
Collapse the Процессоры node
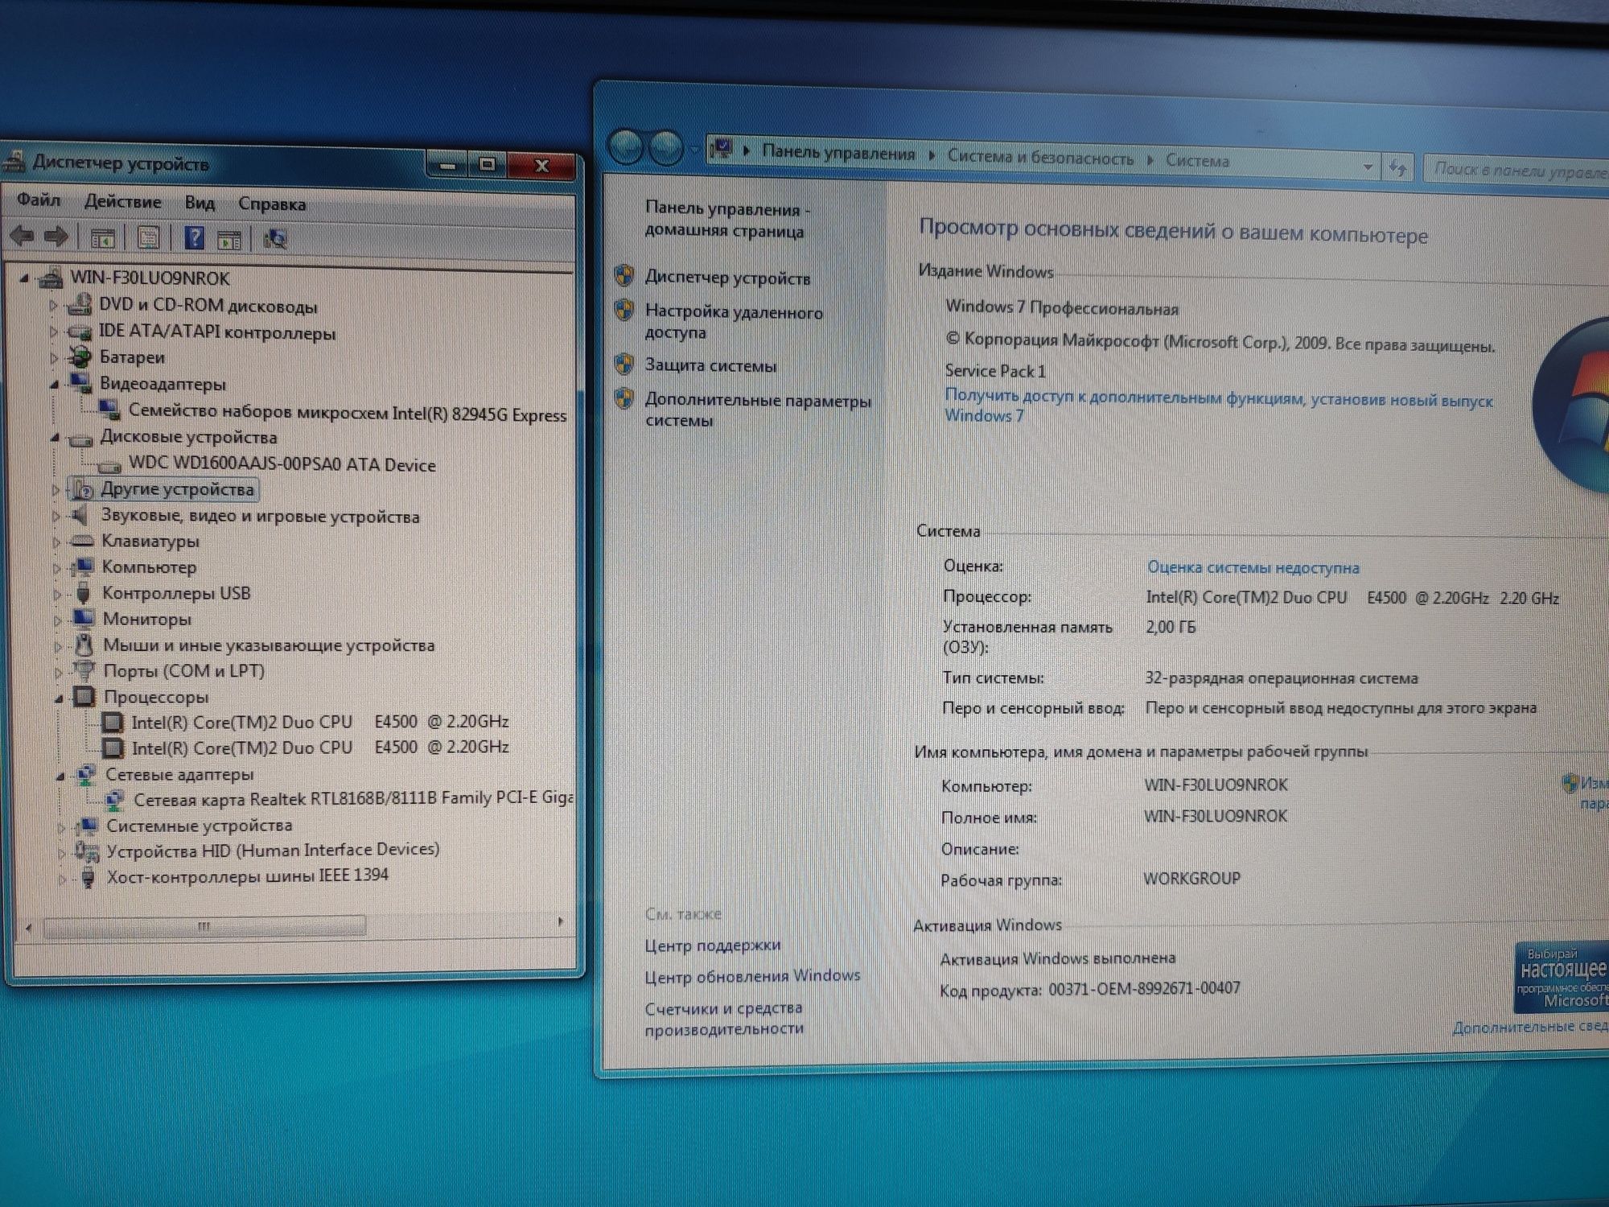pyautogui.click(x=59, y=698)
